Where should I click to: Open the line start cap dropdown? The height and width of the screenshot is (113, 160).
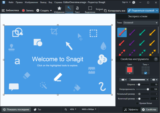click(x=123, y=80)
